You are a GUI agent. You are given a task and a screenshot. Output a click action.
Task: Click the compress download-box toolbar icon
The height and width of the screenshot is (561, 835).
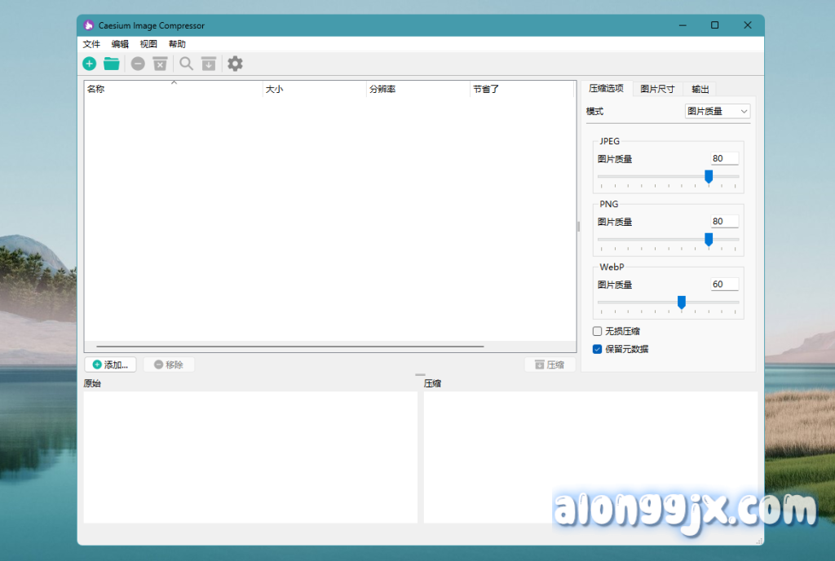[x=209, y=64]
